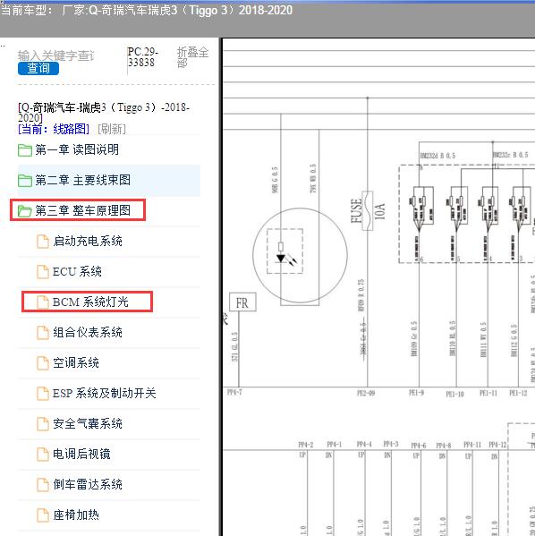Click the PP4-12 connector label
Screen dimensions: 535x536
point(497,445)
